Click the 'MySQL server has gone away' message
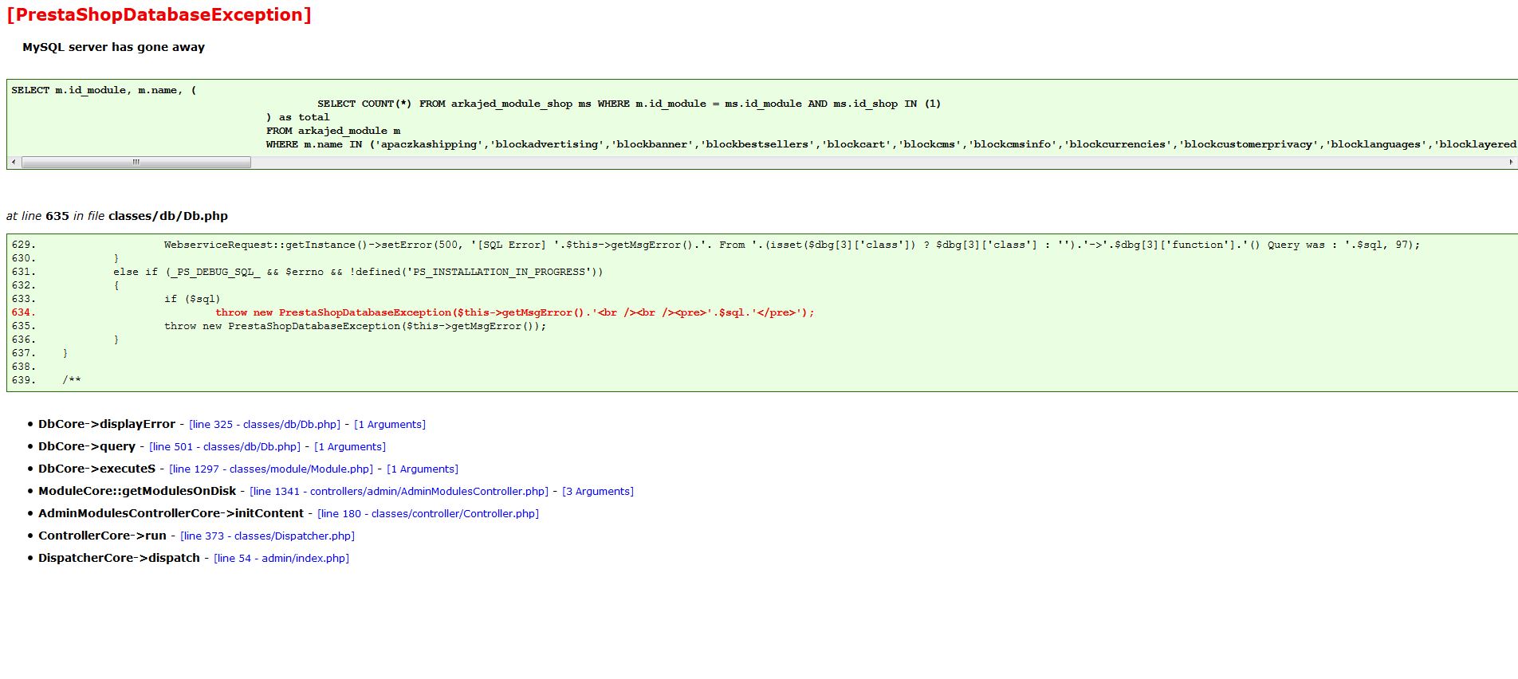Viewport: 1518px width, 679px height. 113,47
